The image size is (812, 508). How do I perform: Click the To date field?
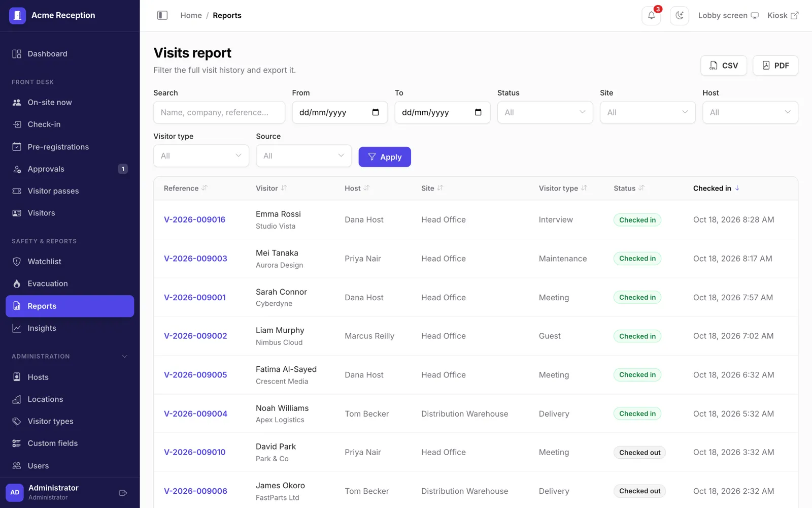click(x=442, y=112)
